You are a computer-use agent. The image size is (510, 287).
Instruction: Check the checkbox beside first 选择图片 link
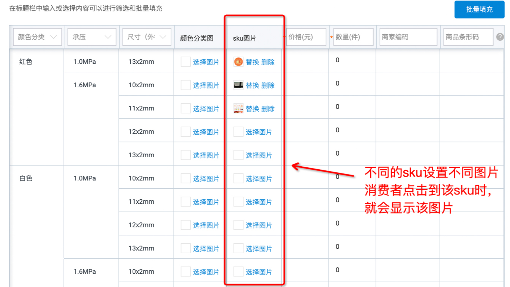(185, 61)
